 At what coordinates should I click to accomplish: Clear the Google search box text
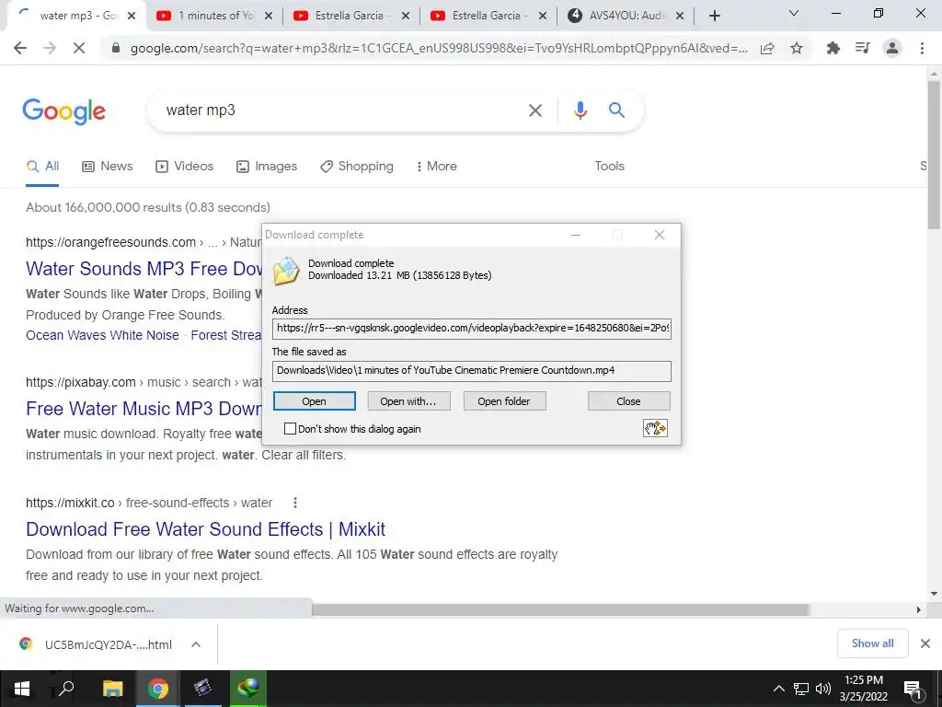[x=534, y=110]
